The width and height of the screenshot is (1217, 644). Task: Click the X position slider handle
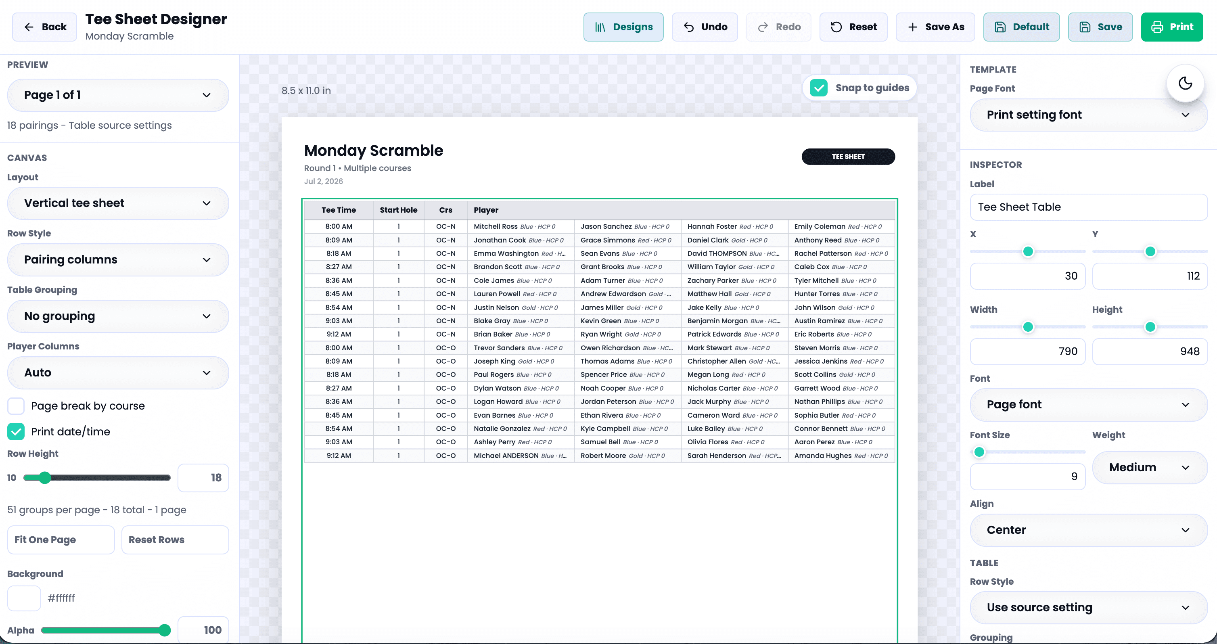1028,251
